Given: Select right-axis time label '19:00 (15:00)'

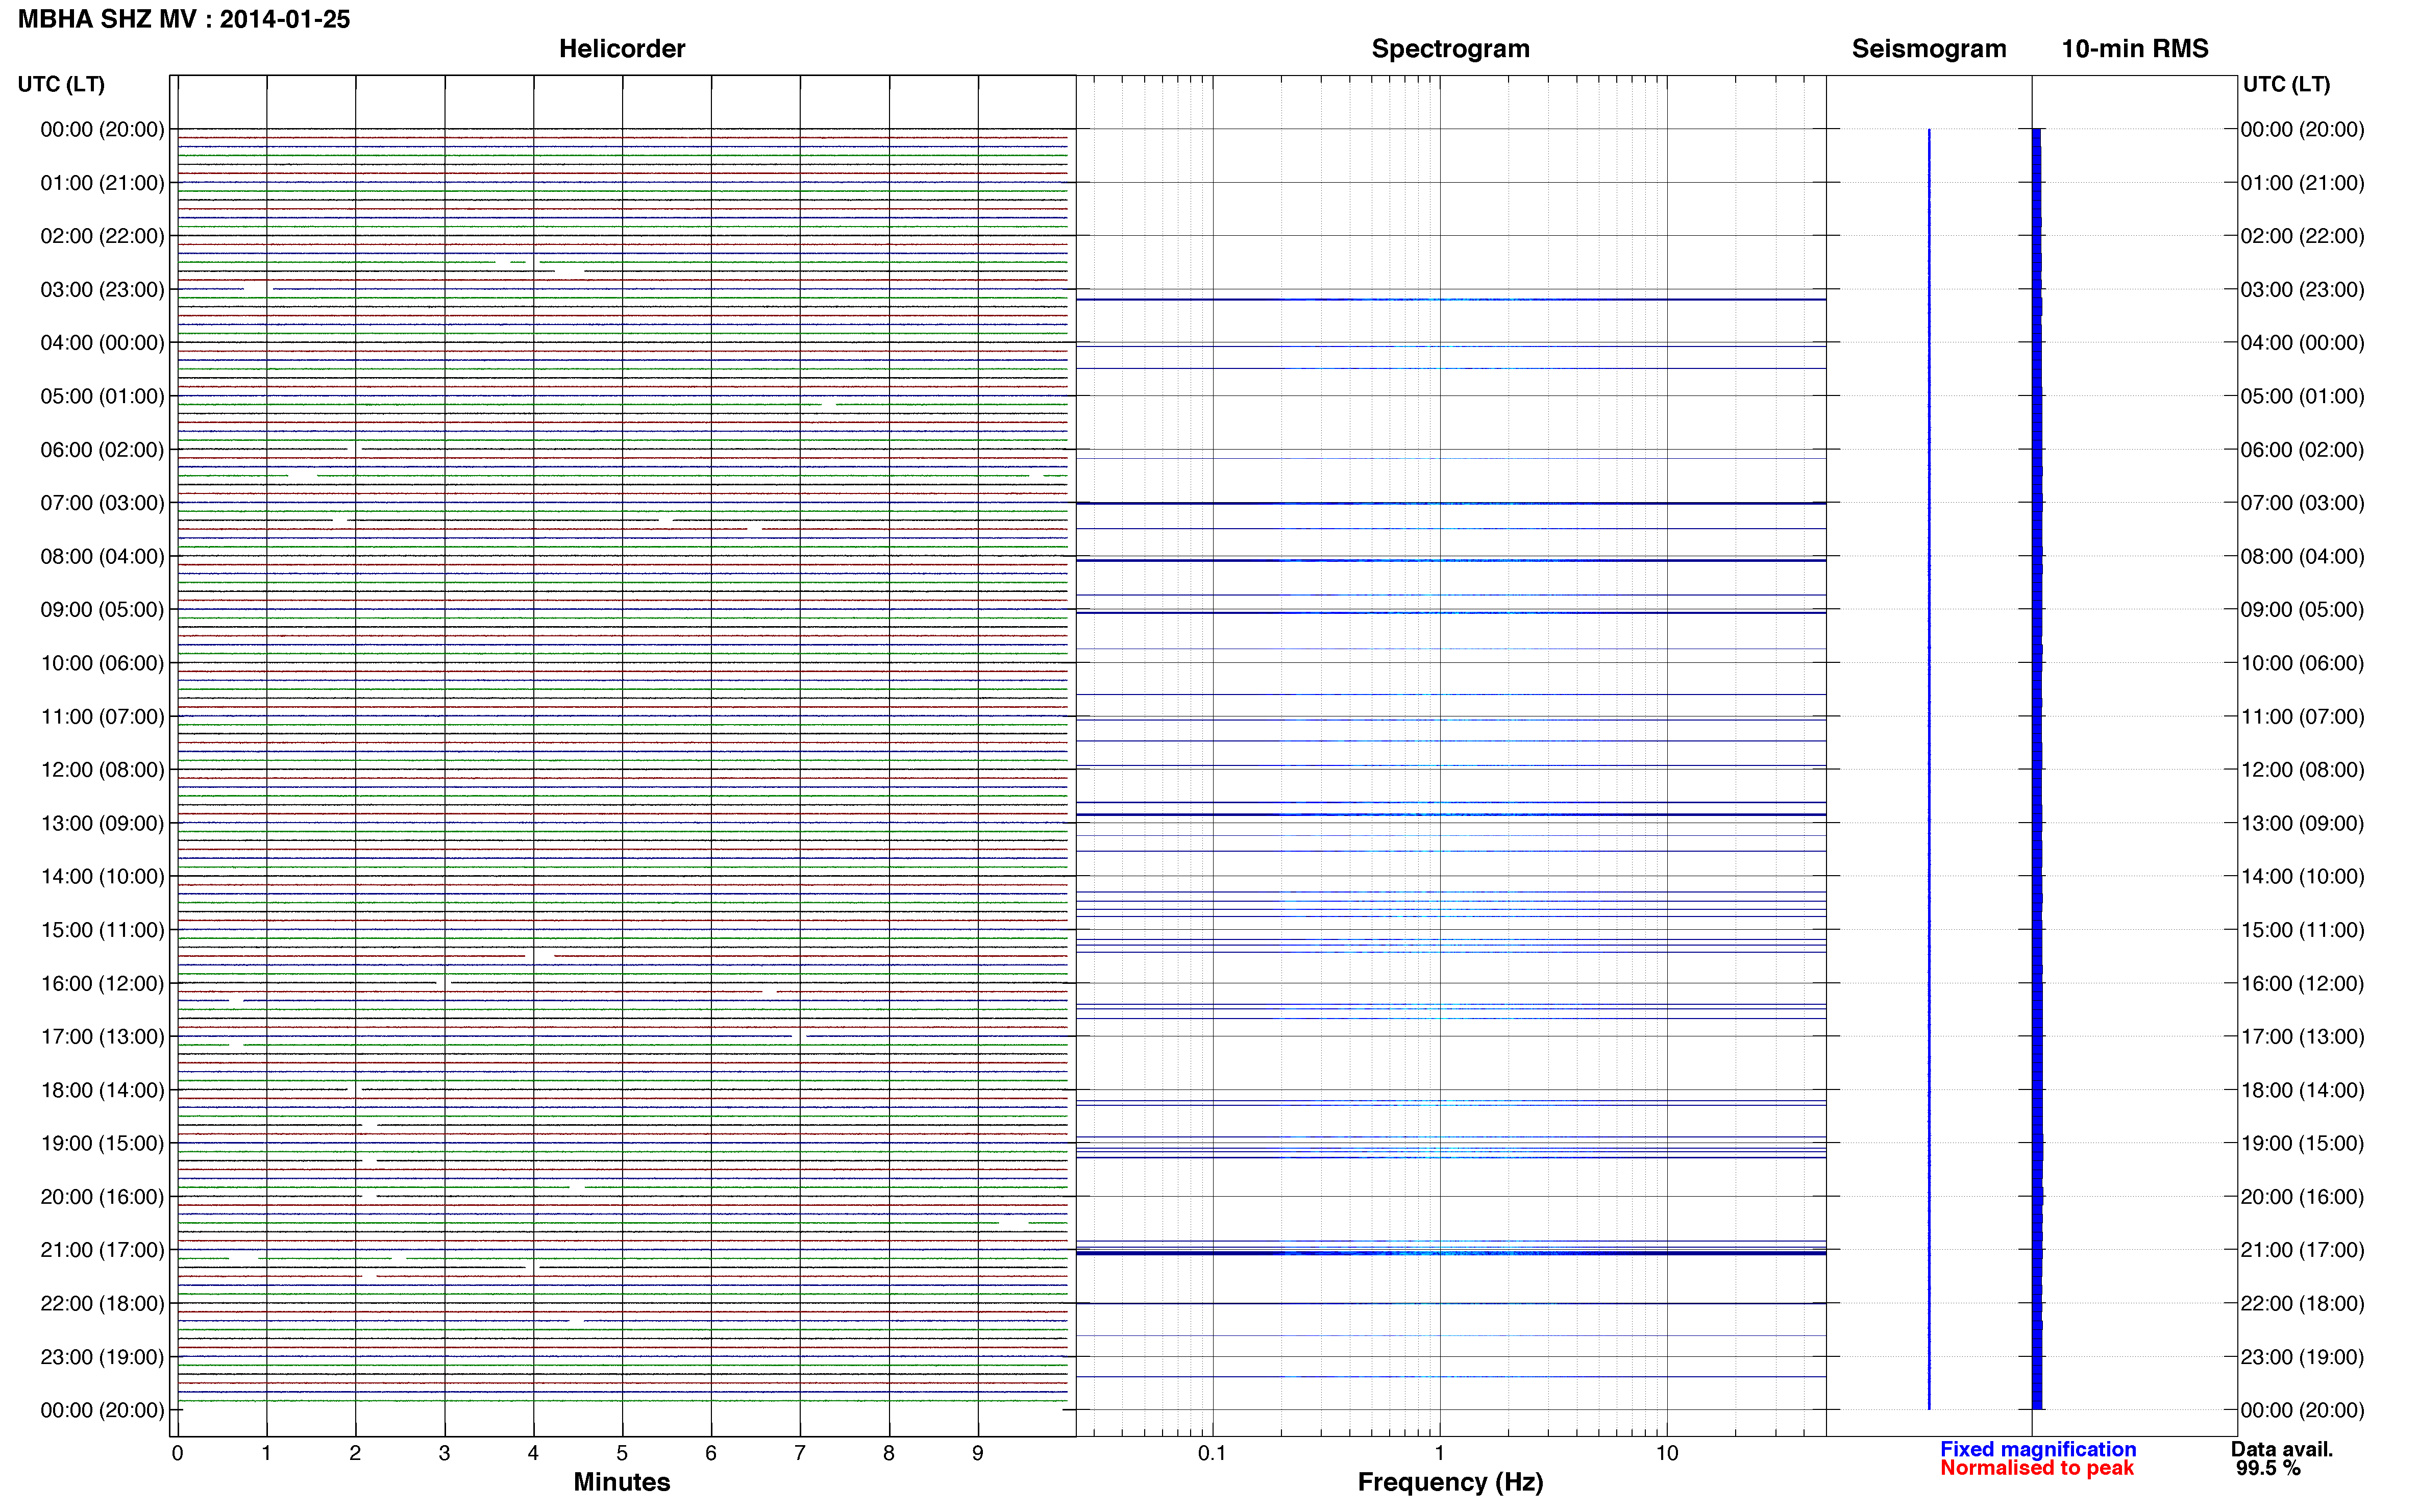Looking at the screenshot, I should pos(2302,1143).
